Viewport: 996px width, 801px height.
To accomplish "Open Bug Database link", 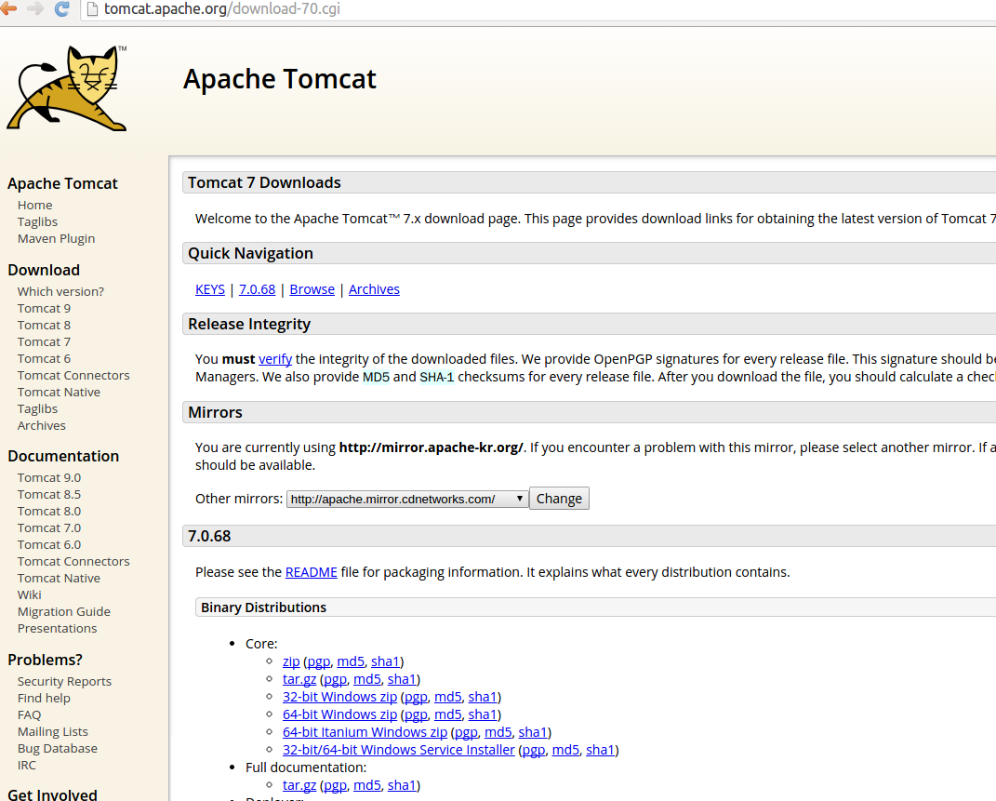I will [57, 748].
